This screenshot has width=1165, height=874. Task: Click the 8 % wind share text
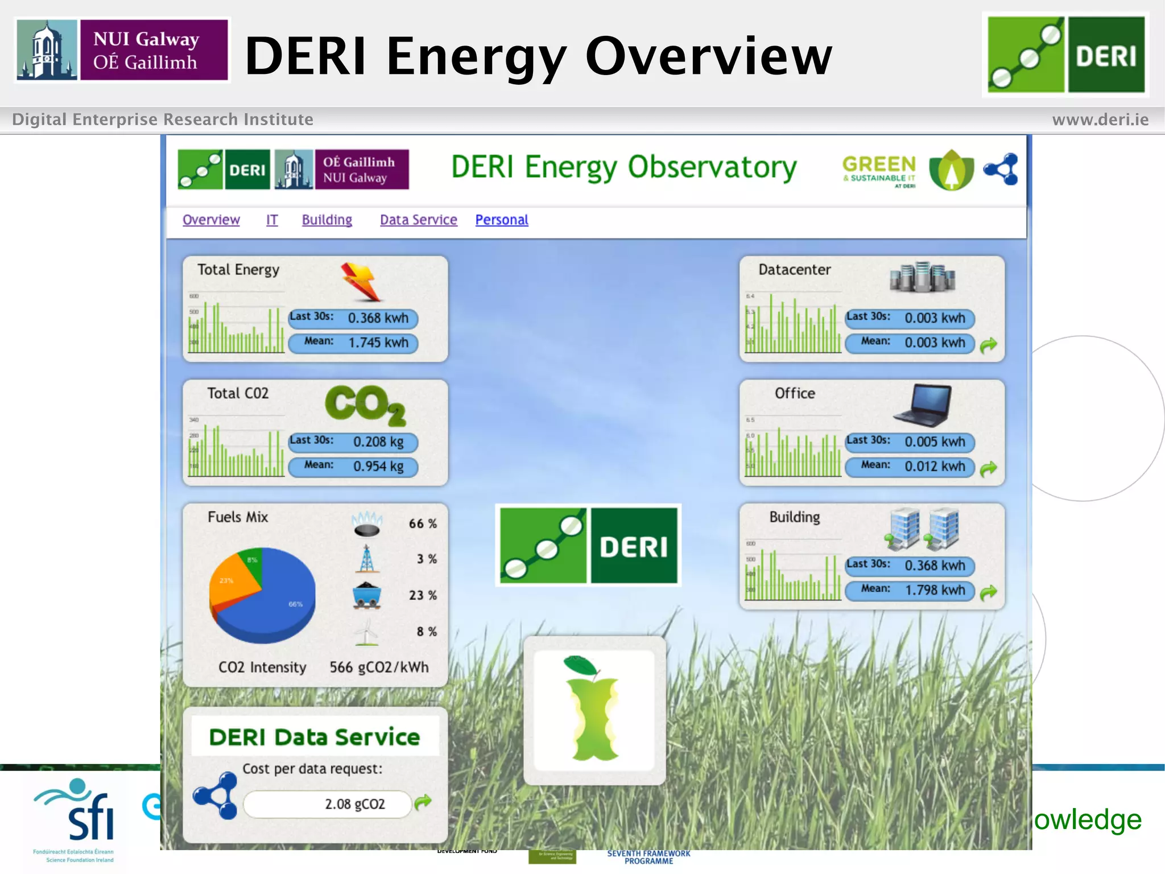[427, 632]
